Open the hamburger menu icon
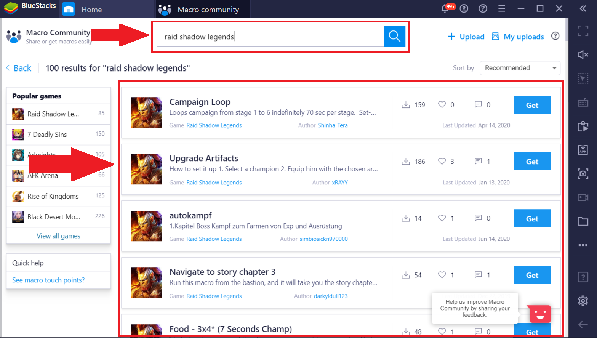 pos(502,8)
